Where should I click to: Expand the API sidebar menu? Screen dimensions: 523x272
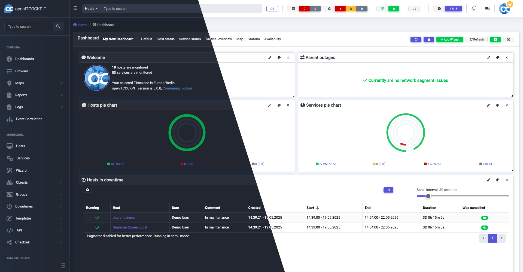[35, 230]
